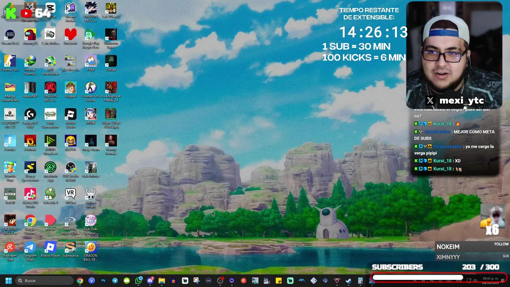The image size is (510, 287).
Task: Open G0gxF_LWgAAS96Q.jpg image file
Action: tap(111, 119)
